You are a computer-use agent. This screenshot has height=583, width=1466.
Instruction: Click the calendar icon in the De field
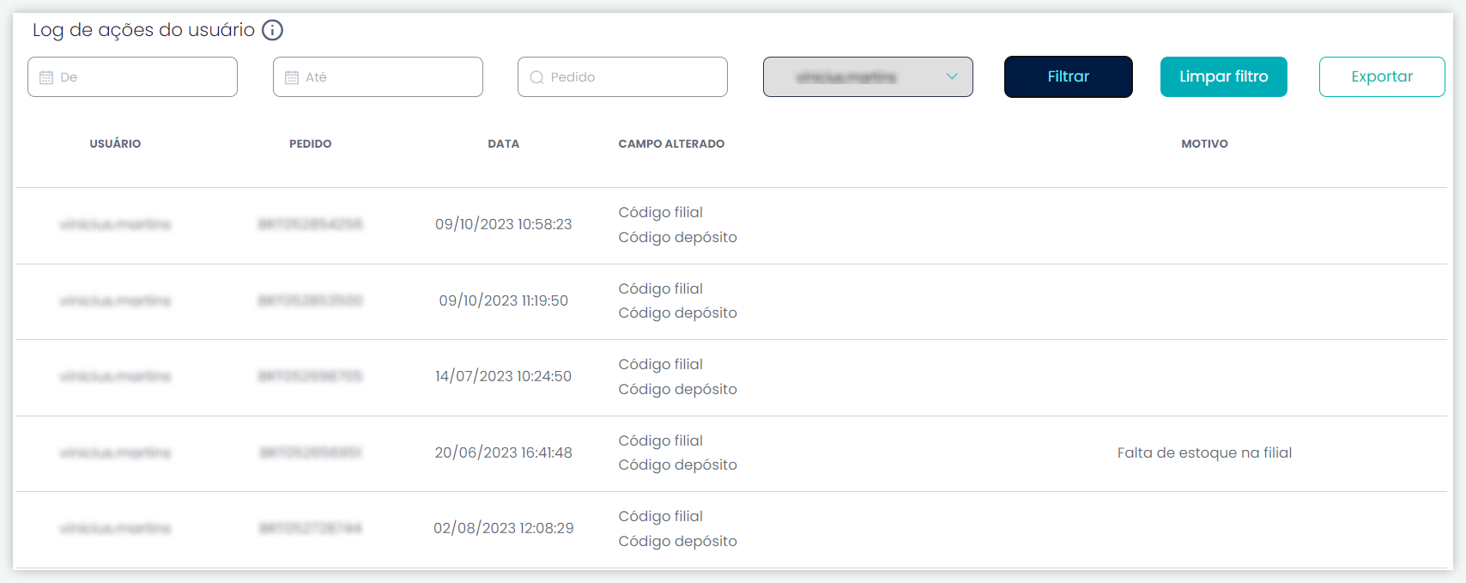(x=46, y=77)
